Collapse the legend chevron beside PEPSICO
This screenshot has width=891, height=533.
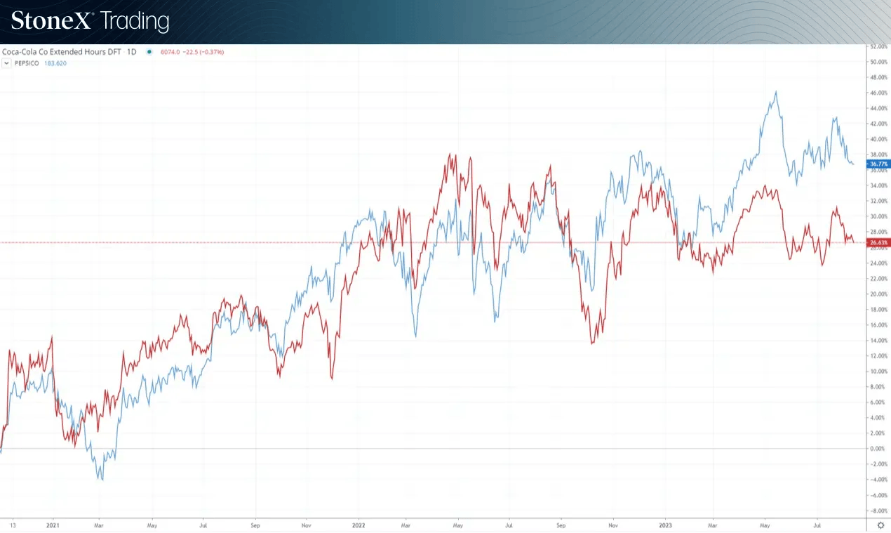[6, 63]
